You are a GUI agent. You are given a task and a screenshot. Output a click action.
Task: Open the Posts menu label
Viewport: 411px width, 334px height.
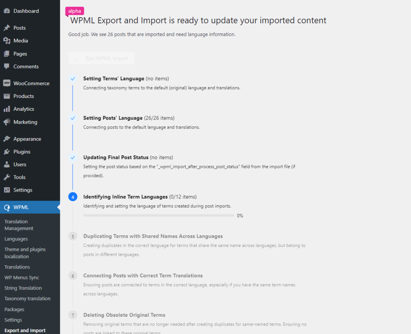(20, 28)
